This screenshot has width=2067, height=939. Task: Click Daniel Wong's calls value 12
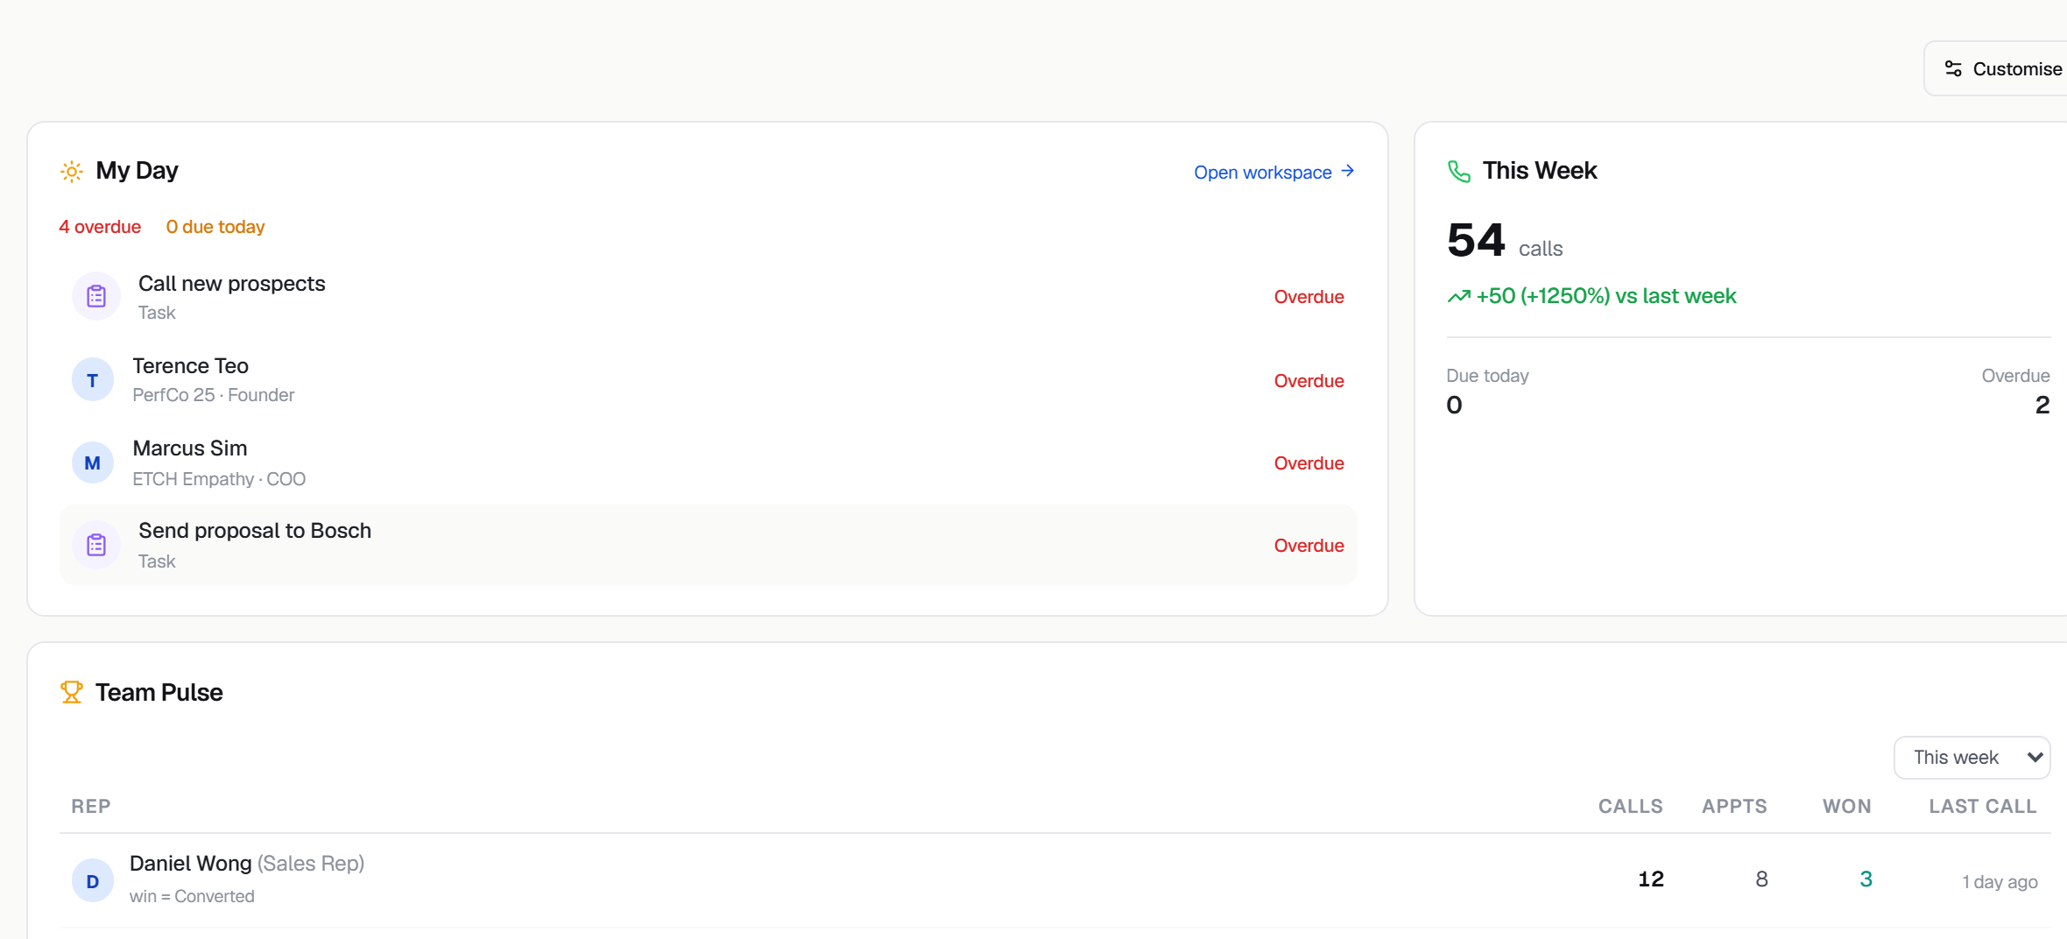click(x=1651, y=879)
